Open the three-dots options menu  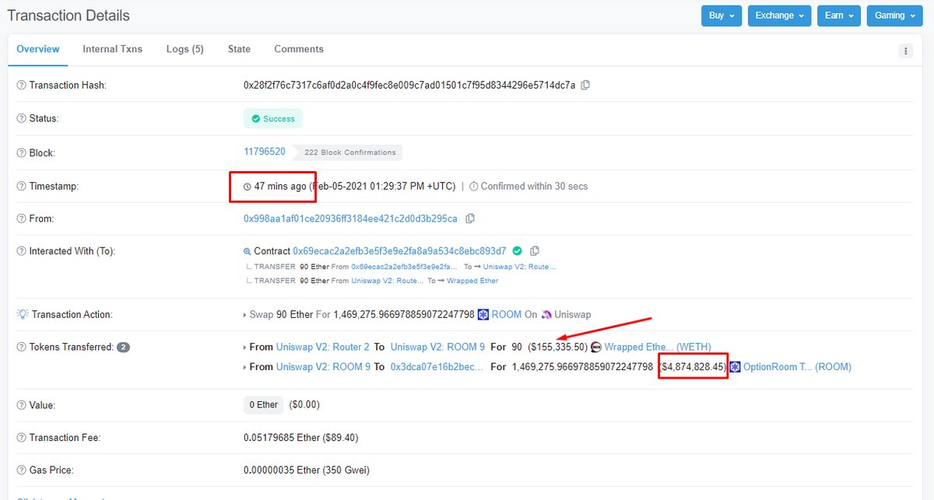[905, 51]
